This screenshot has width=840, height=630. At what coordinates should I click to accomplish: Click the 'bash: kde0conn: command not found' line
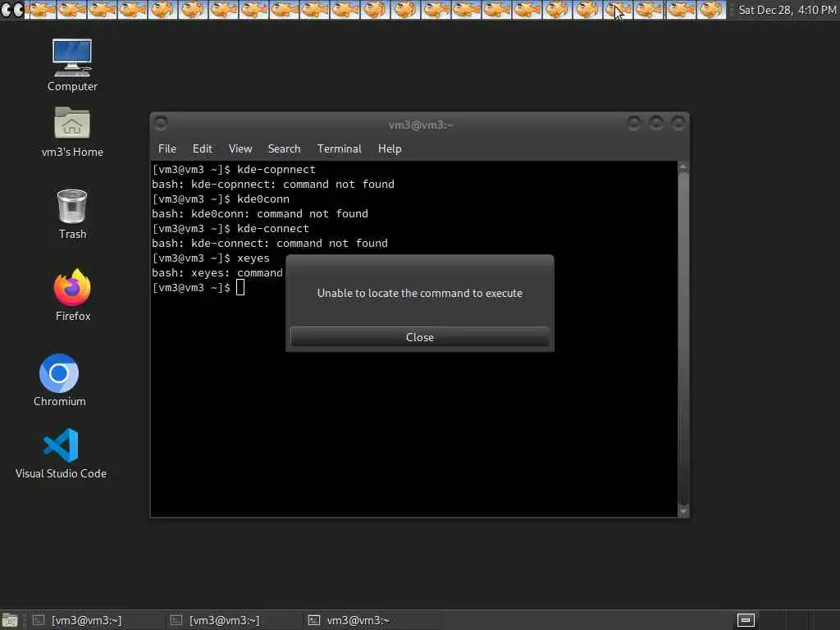click(260, 214)
